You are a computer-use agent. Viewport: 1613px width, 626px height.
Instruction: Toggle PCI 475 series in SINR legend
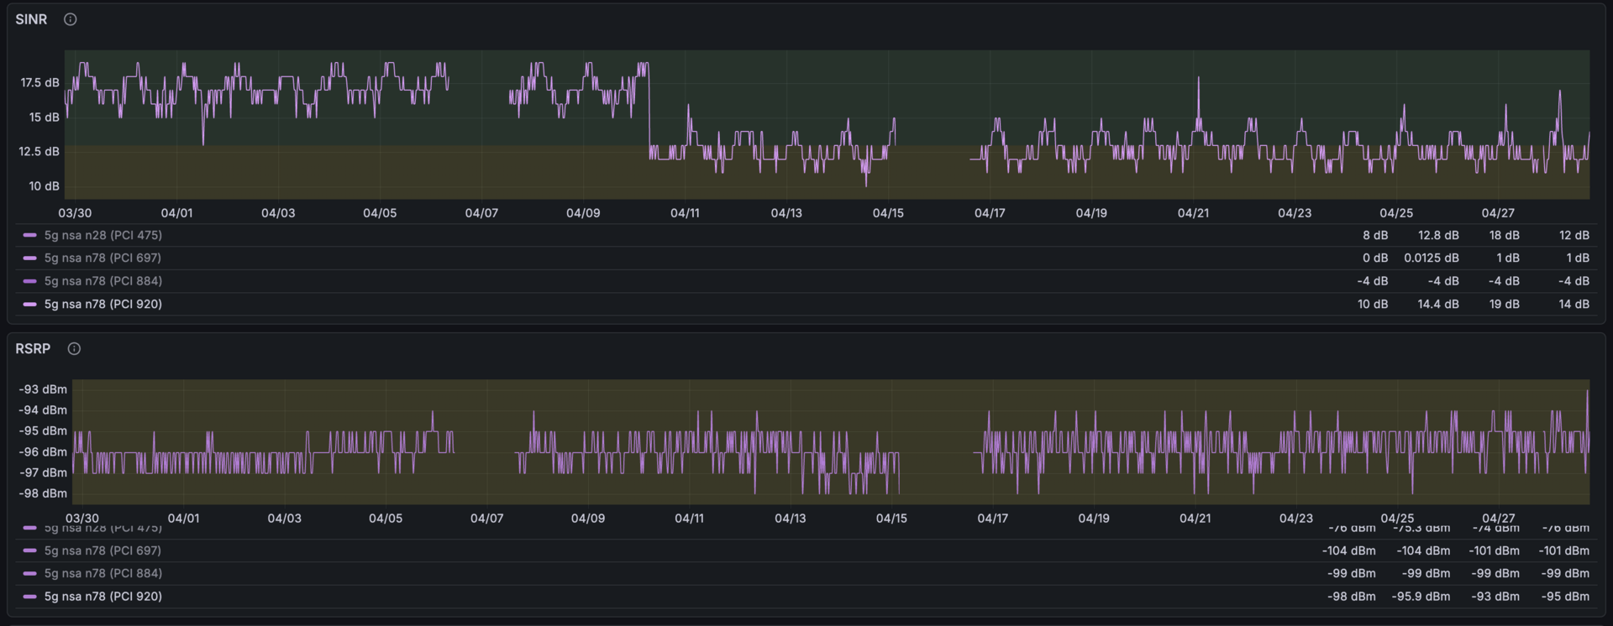pyautogui.click(x=102, y=235)
